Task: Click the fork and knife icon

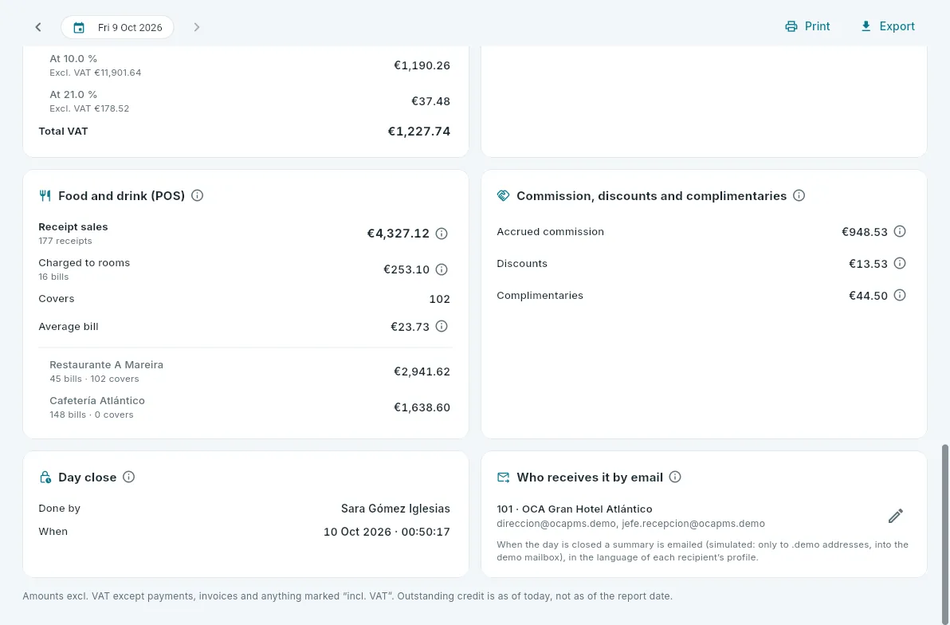Action: pyautogui.click(x=45, y=195)
